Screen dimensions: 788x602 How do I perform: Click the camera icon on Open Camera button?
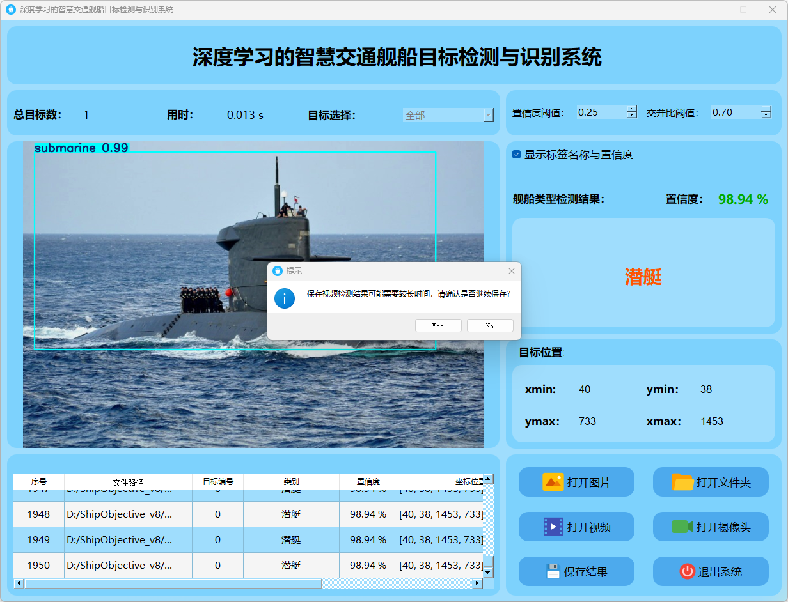pyautogui.click(x=682, y=527)
